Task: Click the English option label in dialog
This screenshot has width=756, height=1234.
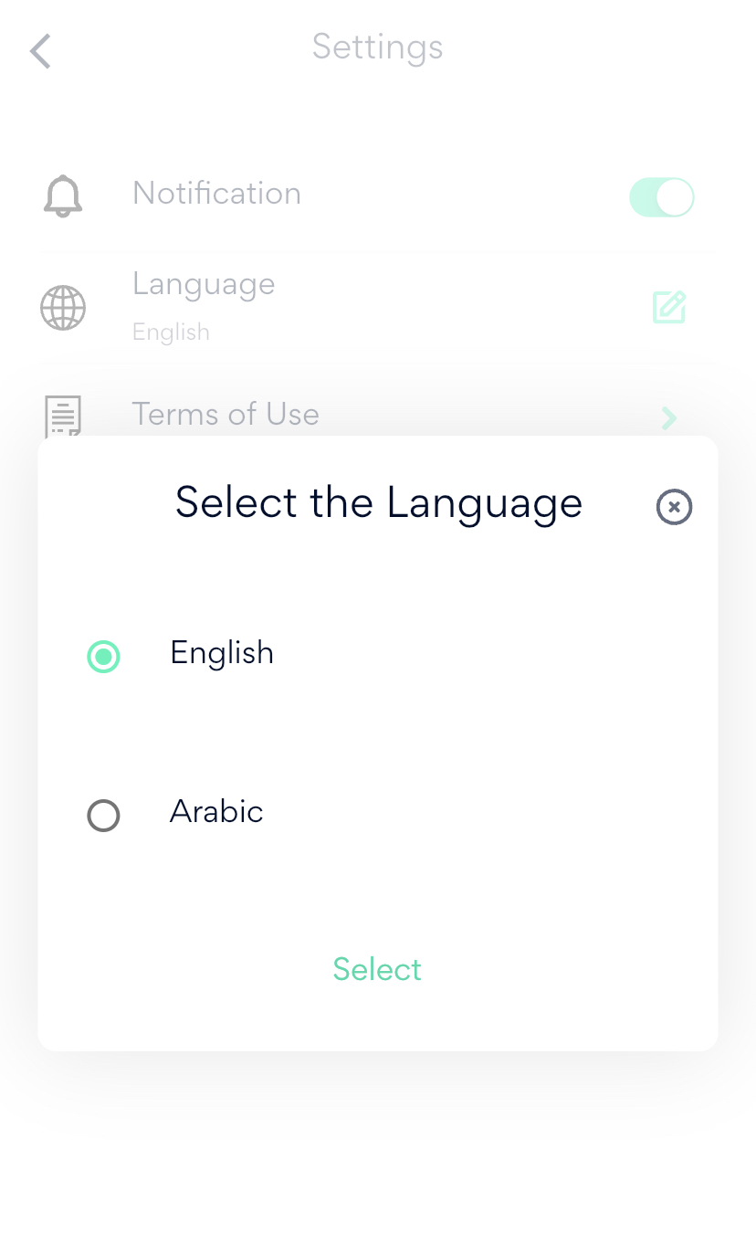Action: [x=222, y=653]
